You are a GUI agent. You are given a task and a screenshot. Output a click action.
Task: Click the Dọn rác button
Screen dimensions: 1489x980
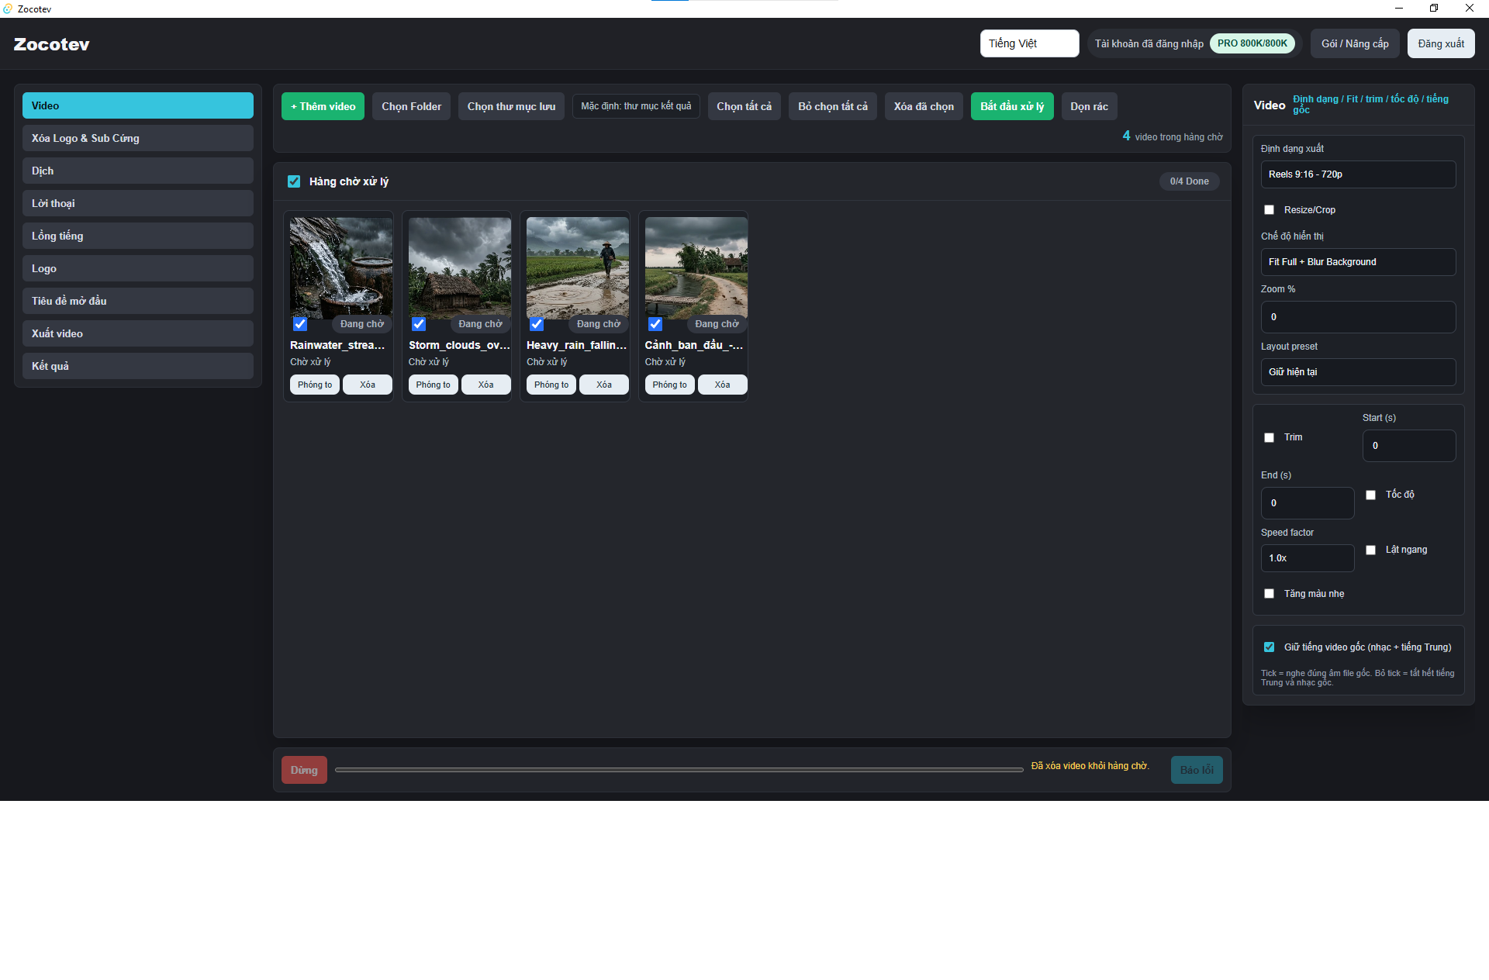pos(1089,106)
